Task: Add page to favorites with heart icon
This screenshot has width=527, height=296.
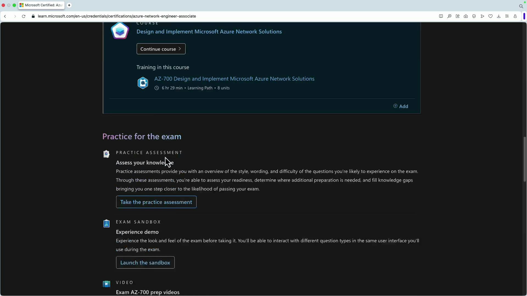Action: tap(490, 16)
